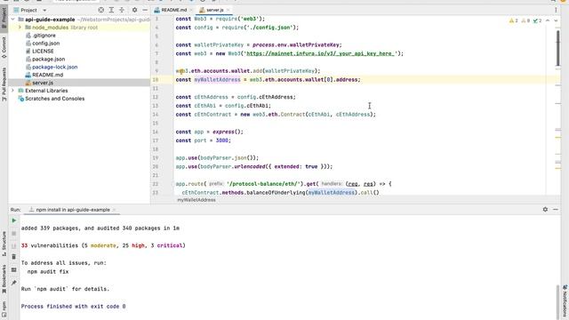The width and height of the screenshot is (569, 320).
Task: Click the Collapse All icon in Project toolbar
Action: tap(122, 10)
